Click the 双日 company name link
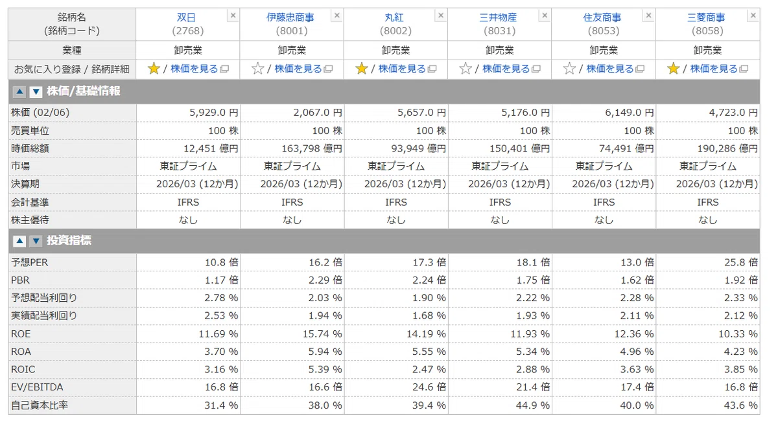Viewport: 778px width, 441px height. 187,18
